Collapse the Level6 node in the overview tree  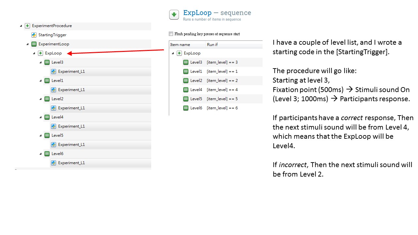coord(41,154)
